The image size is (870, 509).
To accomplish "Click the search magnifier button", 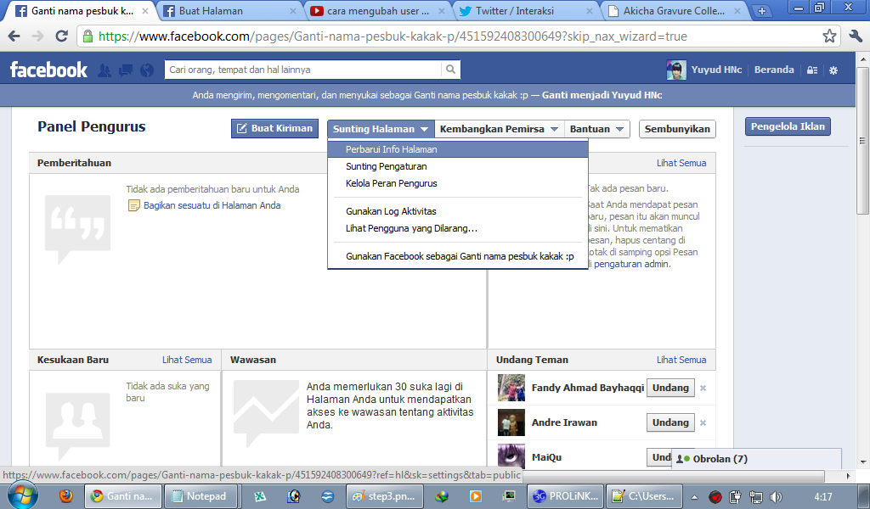I will pyautogui.click(x=450, y=70).
